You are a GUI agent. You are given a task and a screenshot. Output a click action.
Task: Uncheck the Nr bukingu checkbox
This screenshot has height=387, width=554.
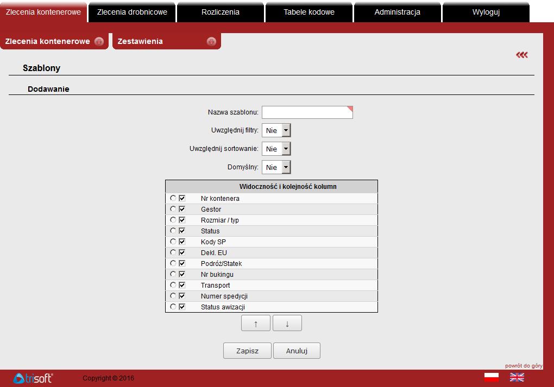(182, 274)
